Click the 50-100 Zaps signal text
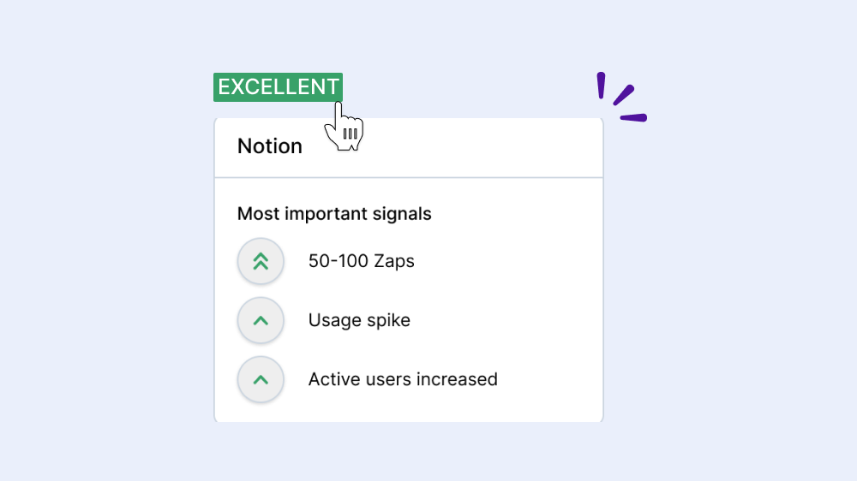The height and width of the screenshot is (481, 857). point(362,261)
